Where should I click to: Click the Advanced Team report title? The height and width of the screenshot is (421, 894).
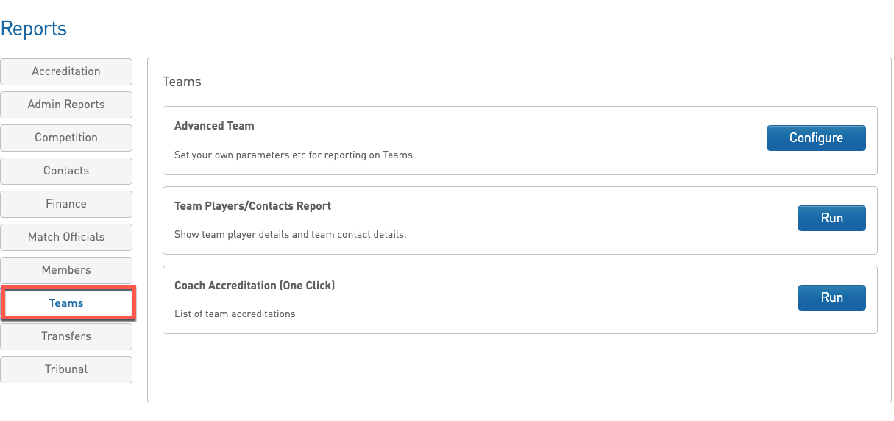(214, 126)
